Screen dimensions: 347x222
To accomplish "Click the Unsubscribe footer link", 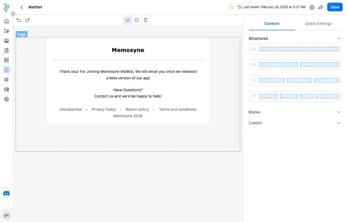I will (x=70, y=109).
